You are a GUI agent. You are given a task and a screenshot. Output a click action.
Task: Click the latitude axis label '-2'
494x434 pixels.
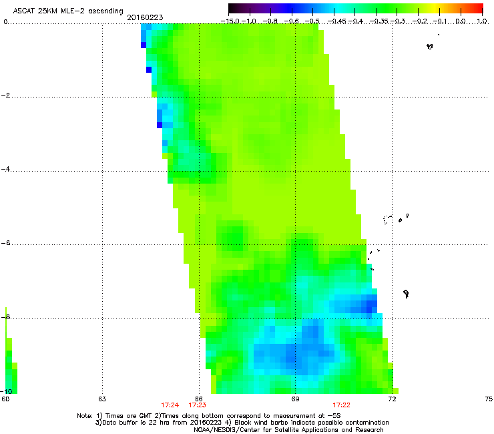(5, 95)
